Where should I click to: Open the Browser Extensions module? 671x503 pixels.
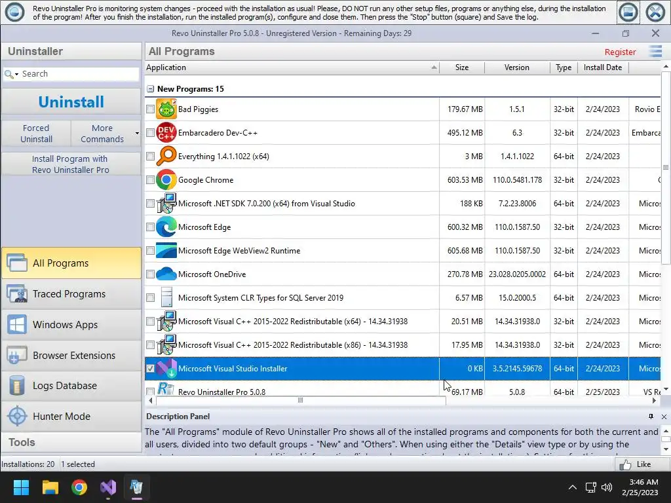point(71,356)
